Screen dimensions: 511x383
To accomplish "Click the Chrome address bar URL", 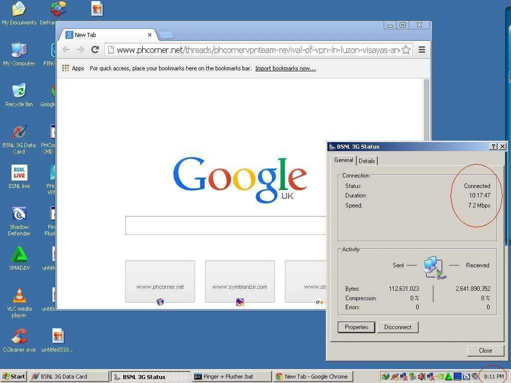I will pos(258,50).
